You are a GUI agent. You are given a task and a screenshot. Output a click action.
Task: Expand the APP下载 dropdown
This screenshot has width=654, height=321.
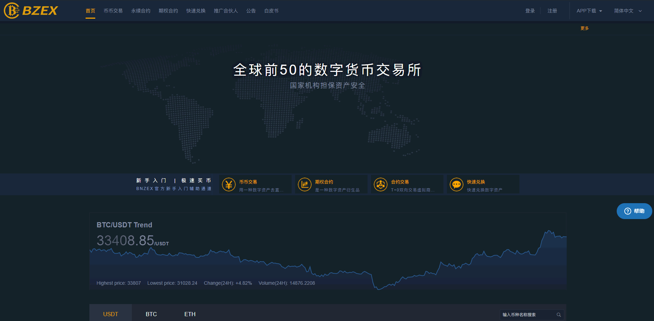589,11
